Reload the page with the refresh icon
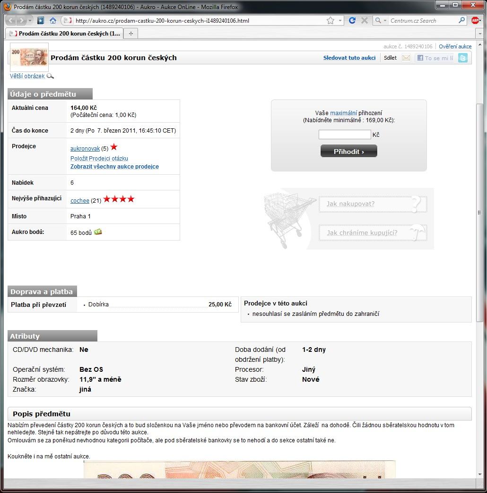 [352, 21]
